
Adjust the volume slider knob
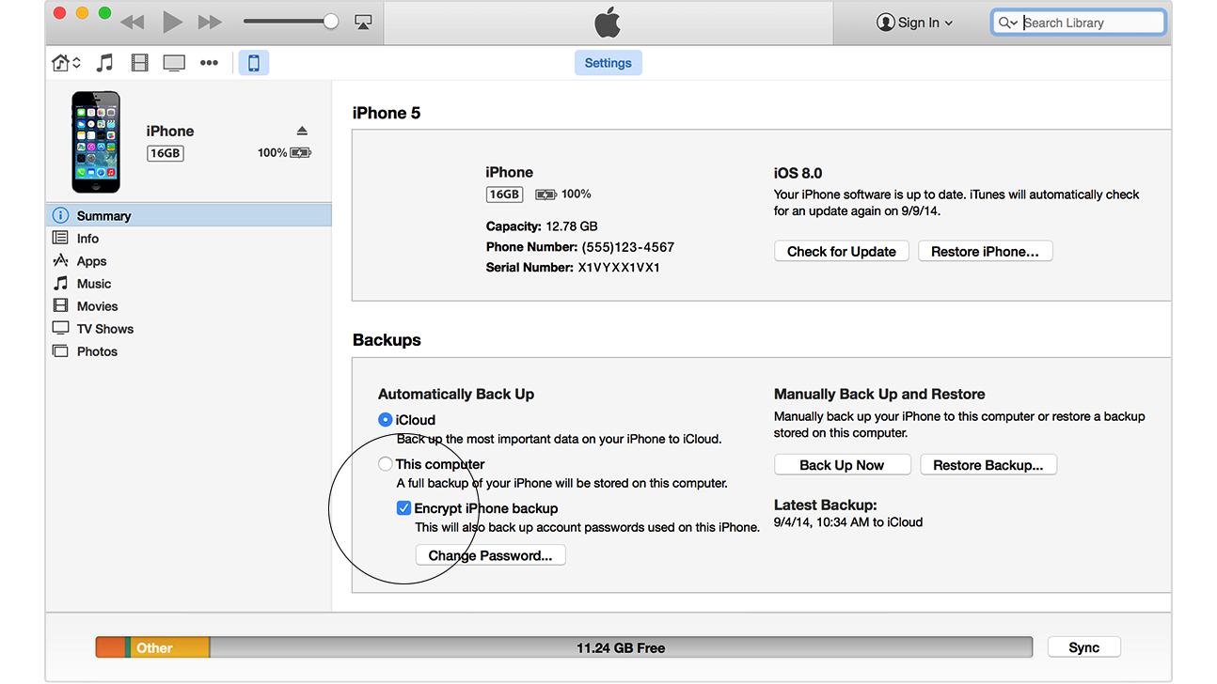point(331,21)
